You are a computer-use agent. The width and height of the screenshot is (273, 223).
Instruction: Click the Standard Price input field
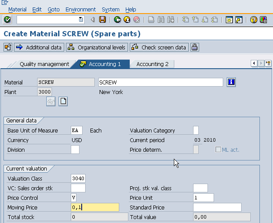(217, 207)
